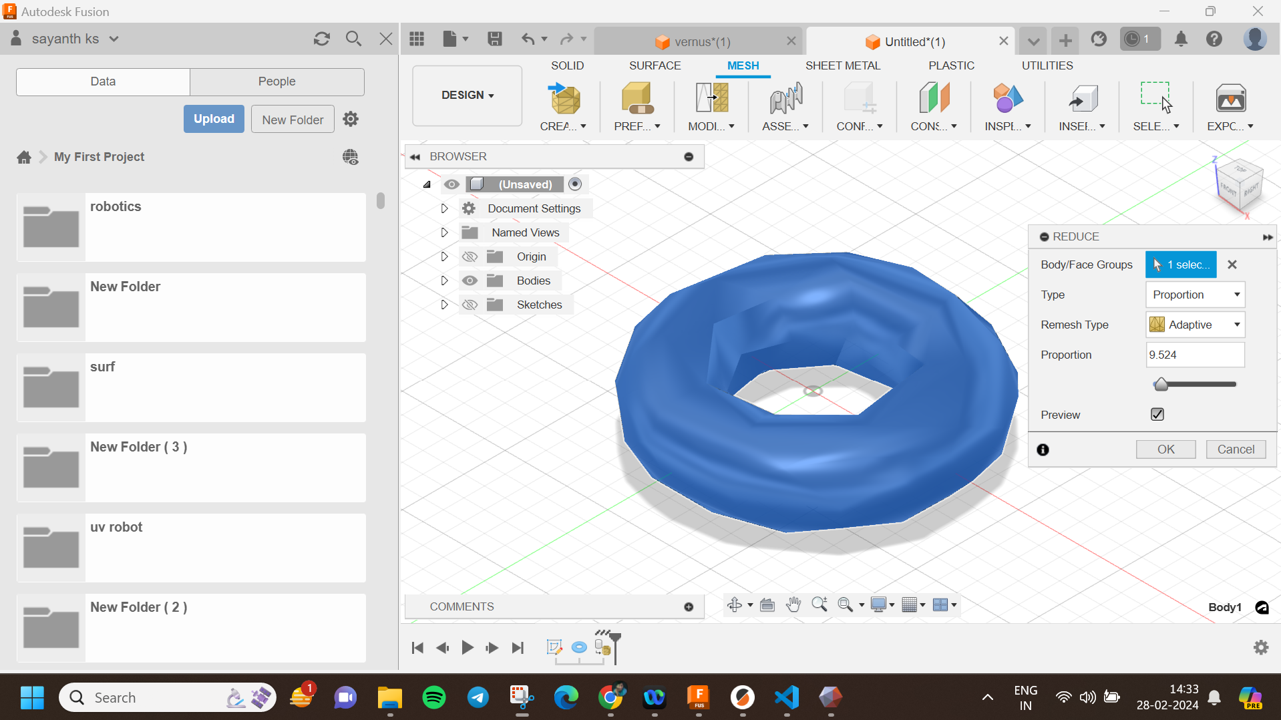Open the Export tool icon
This screenshot has width=1281, height=720.
point(1231,99)
